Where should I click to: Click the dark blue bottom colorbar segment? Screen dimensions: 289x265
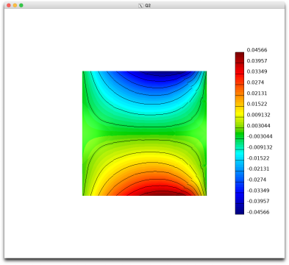coord(240,209)
